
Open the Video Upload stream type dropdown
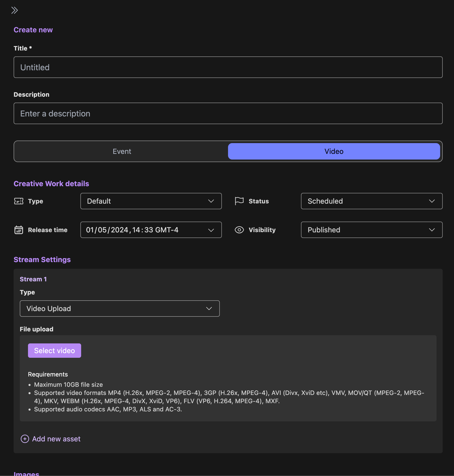coord(120,309)
